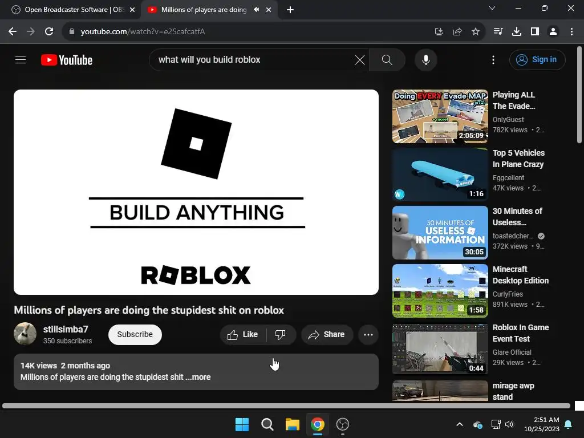View site info lock icon
This screenshot has height=438, width=584.
pos(72,32)
